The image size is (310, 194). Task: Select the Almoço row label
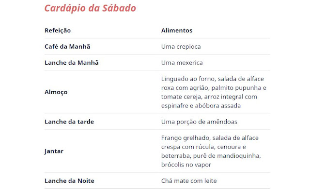point(56,92)
